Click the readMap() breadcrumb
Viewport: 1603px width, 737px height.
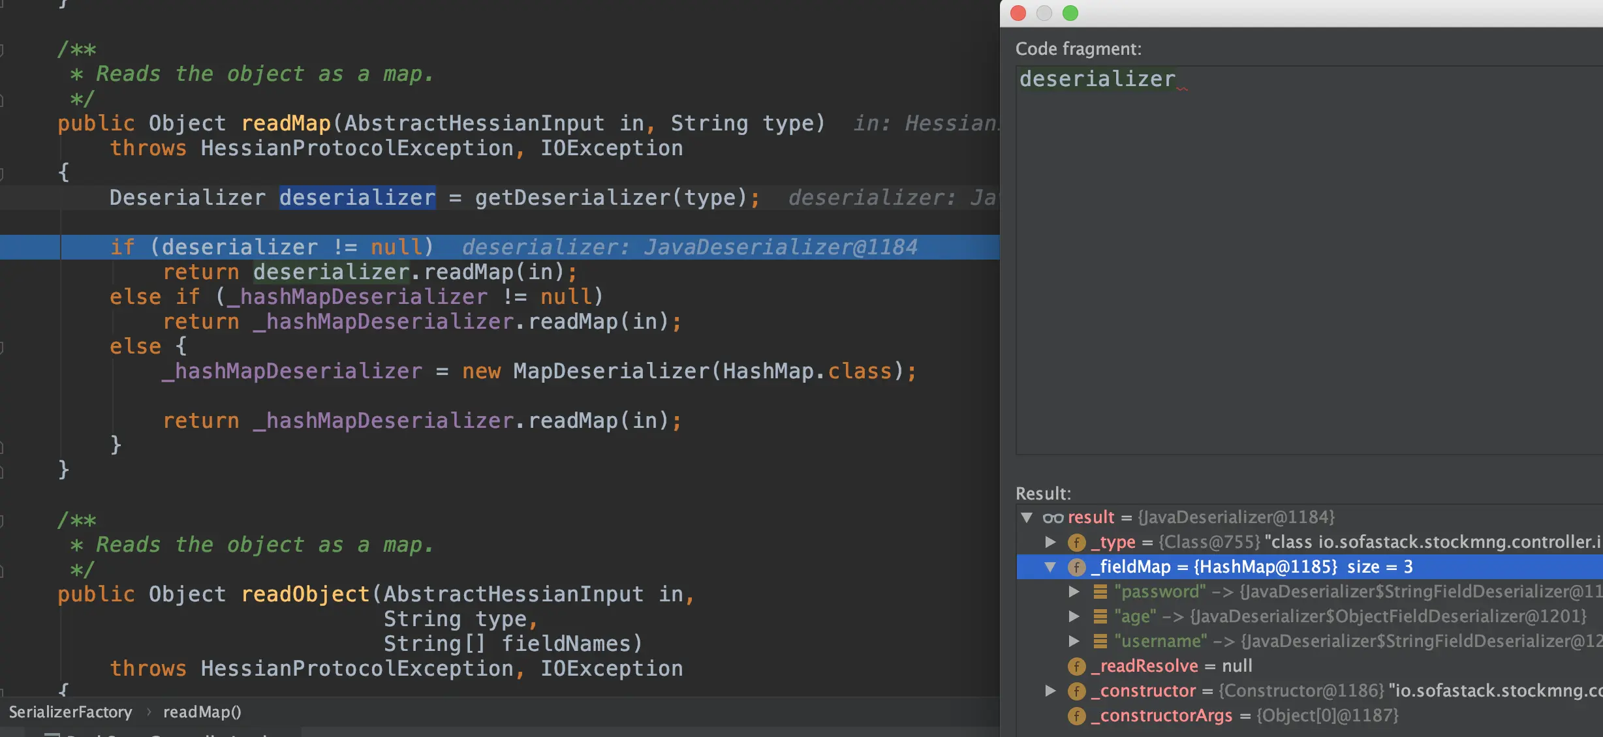[x=202, y=712]
